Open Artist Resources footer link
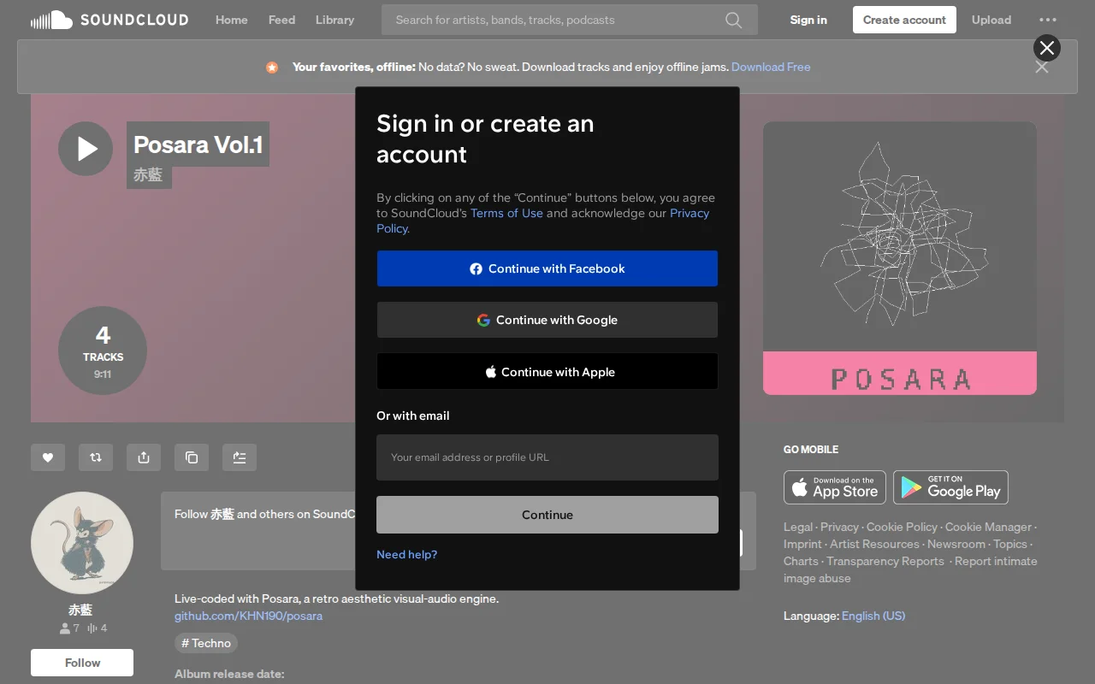 point(874,544)
